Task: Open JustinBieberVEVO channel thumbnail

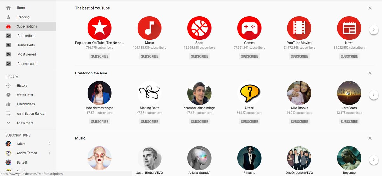Action: 150,158
